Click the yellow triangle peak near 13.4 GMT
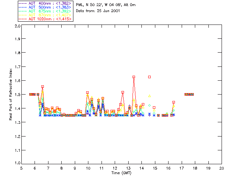The image size is (228, 182). 134,100
